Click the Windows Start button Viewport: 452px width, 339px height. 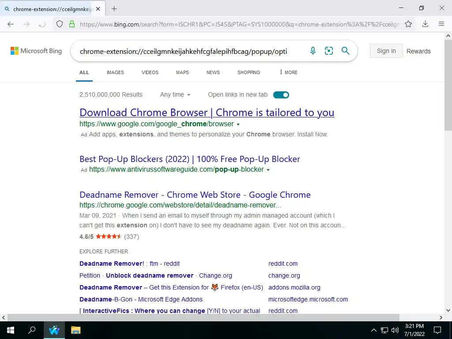click(x=11, y=330)
